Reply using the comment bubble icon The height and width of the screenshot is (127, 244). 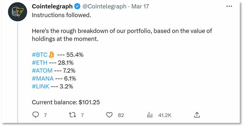36,115
